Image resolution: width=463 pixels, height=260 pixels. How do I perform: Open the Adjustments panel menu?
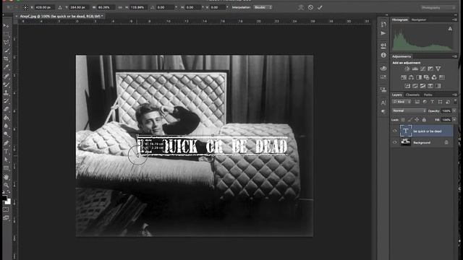(454, 56)
